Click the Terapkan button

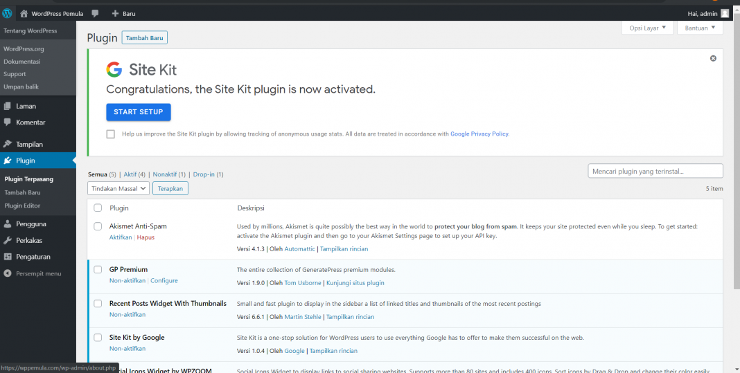[170, 188]
